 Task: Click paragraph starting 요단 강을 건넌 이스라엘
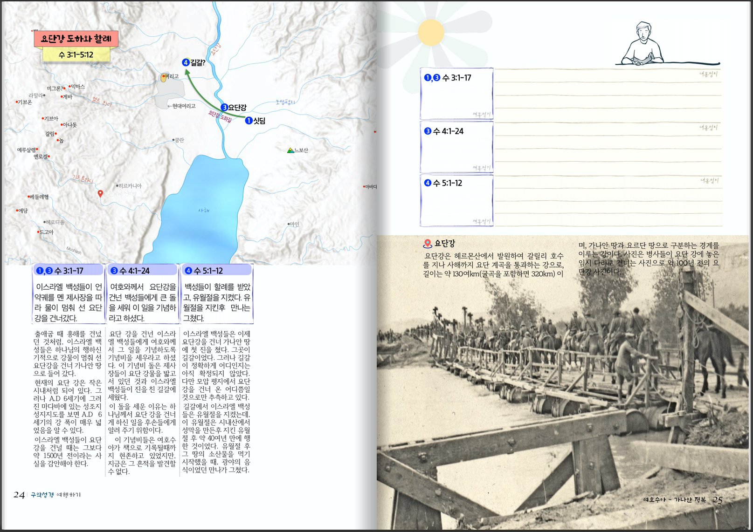[142, 365]
